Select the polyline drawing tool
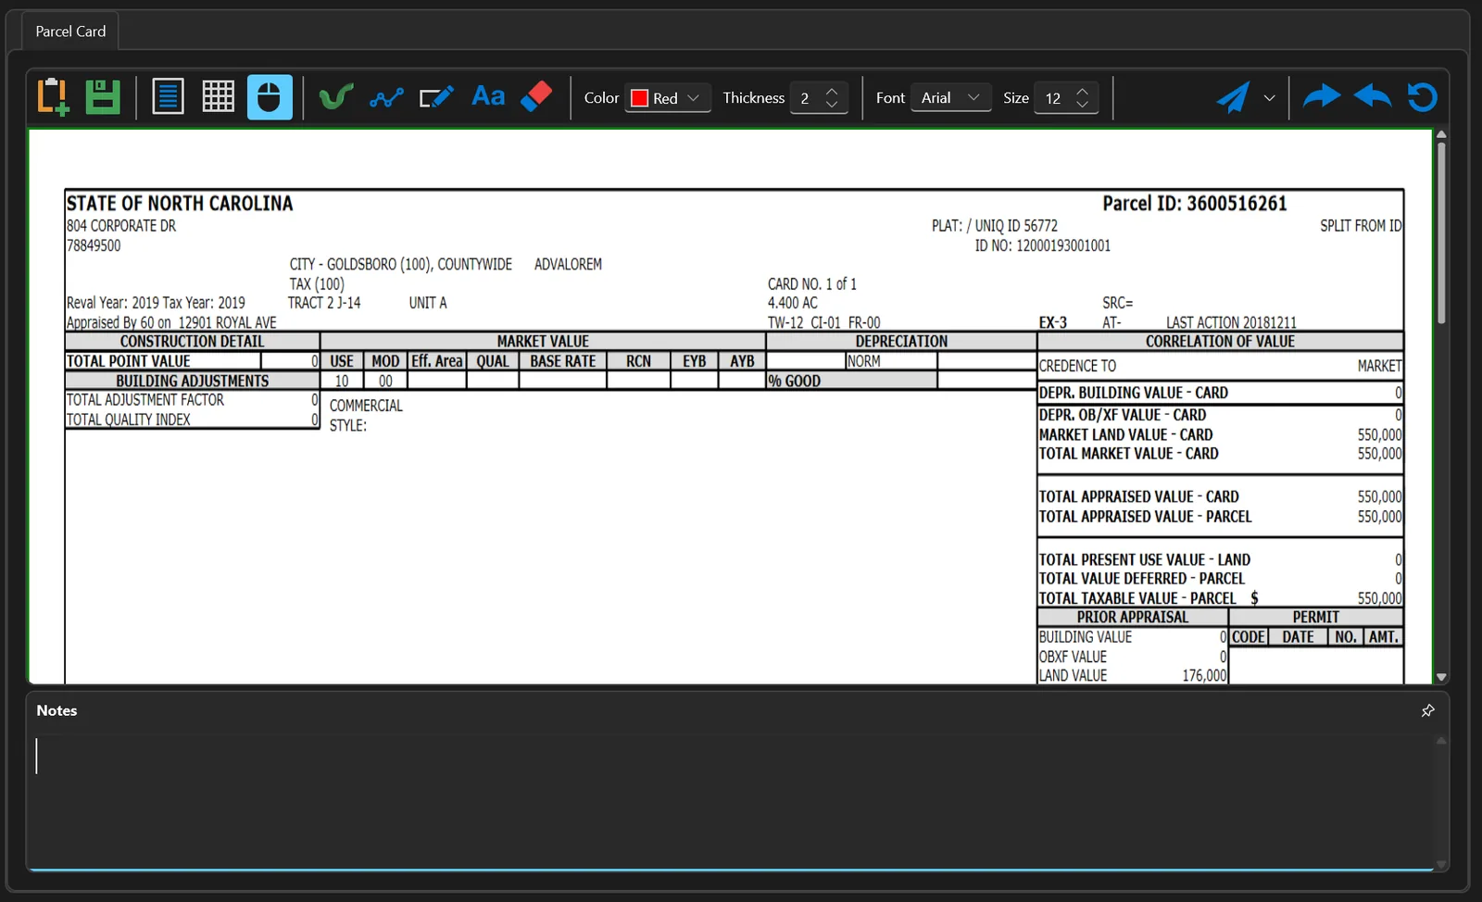The image size is (1482, 902). 386,97
